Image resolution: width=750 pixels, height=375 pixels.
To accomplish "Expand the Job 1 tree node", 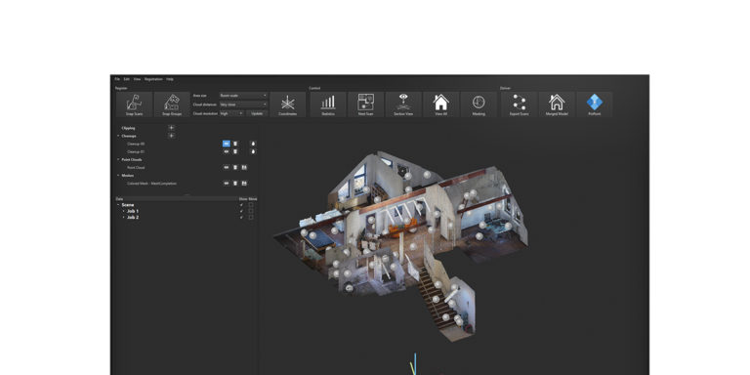I will click(123, 211).
